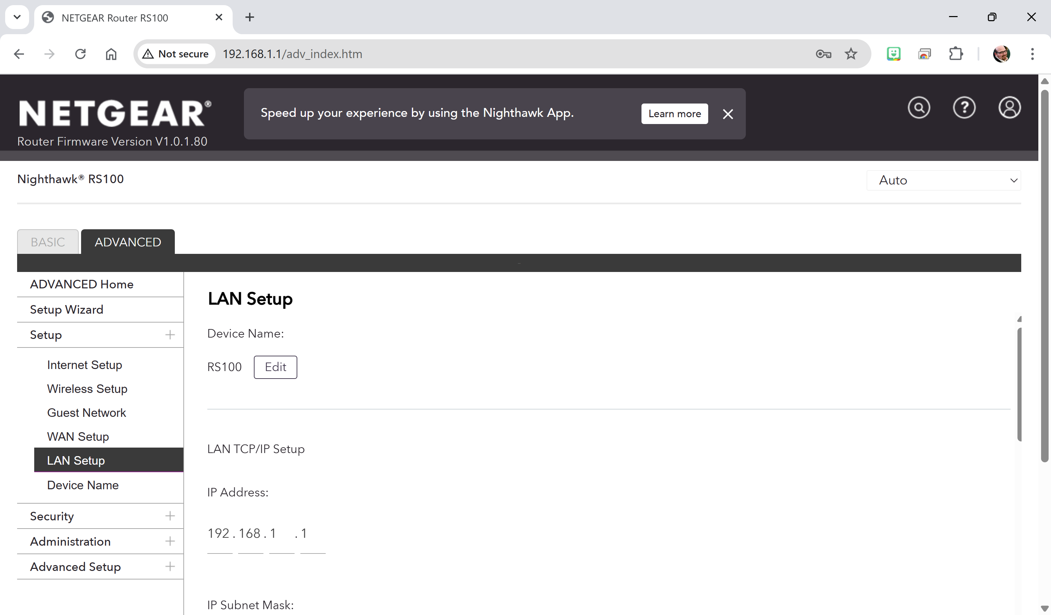Image resolution: width=1051 pixels, height=615 pixels.
Task: Open Internet Setup page
Action: point(85,365)
